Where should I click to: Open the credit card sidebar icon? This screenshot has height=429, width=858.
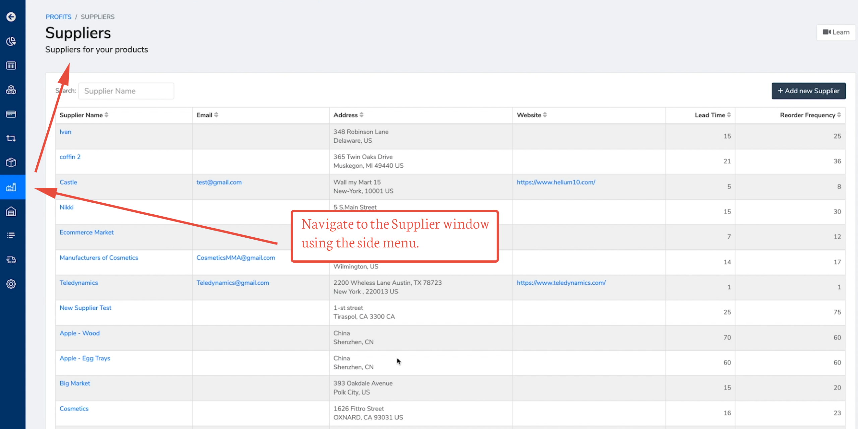point(11,114)
